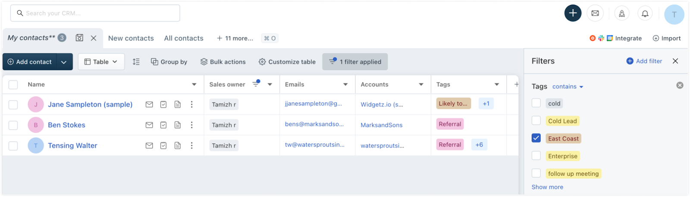Open Name column dropdown arrow

coord(194,85)
